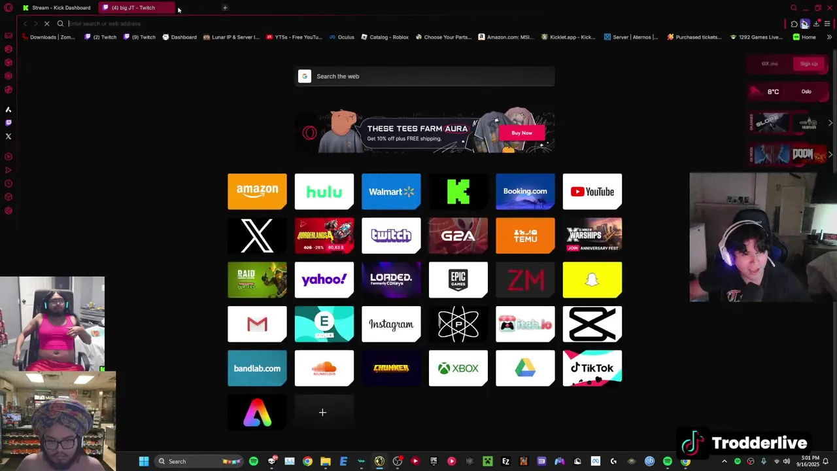Viewport: 837px width, 471px height.
Task: Open the Epic Games speed dial tile
Action: click(458, 280)
